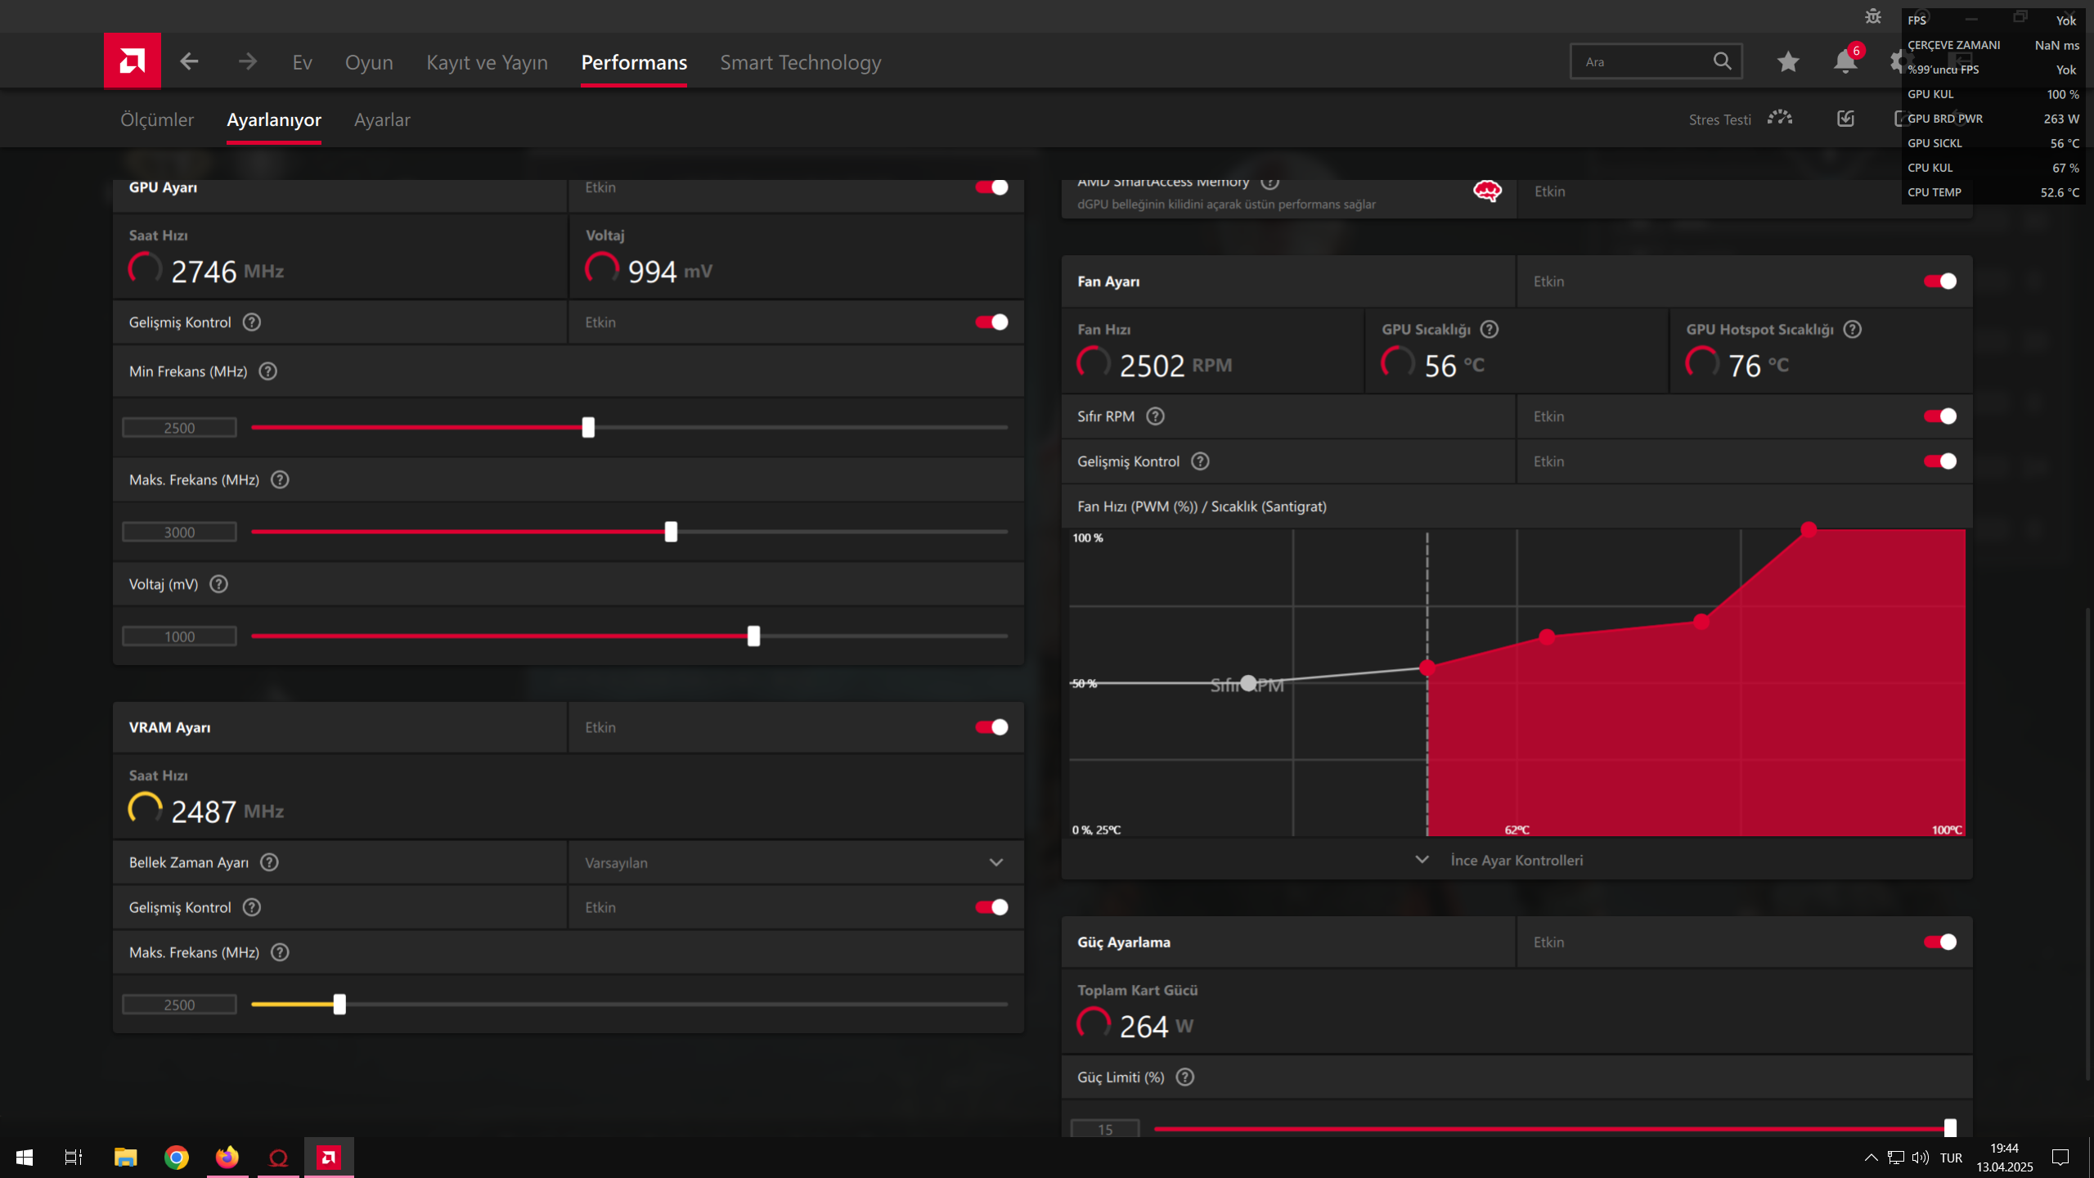Go back with the left arrow icon

(189, 61)
